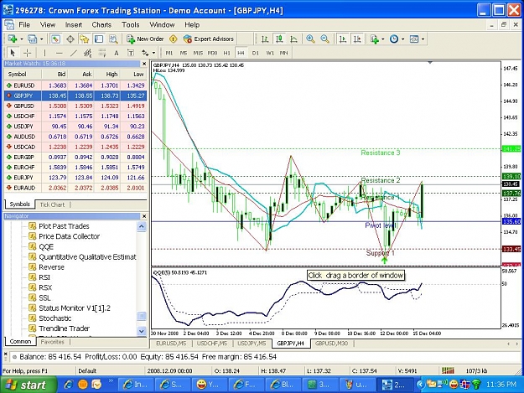The image size is (524, 393).
Task: Open MetaEditor via yellow diamond icon
Action: tap(173, 39)
